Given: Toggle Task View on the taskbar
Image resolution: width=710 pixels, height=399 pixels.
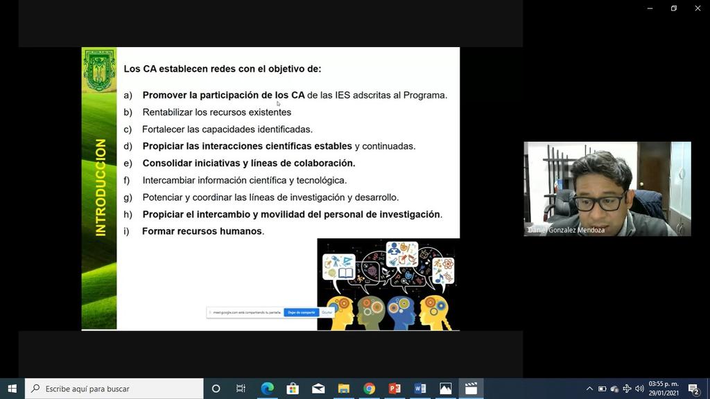Looking at the screenshot, I should [241, 389].
